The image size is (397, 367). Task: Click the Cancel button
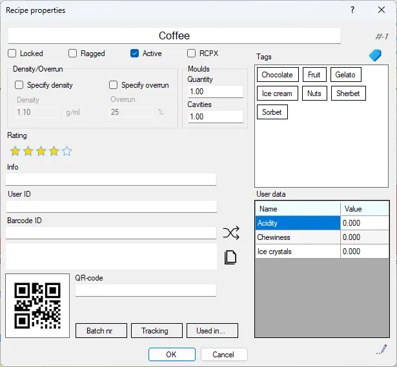coord(224,354)
